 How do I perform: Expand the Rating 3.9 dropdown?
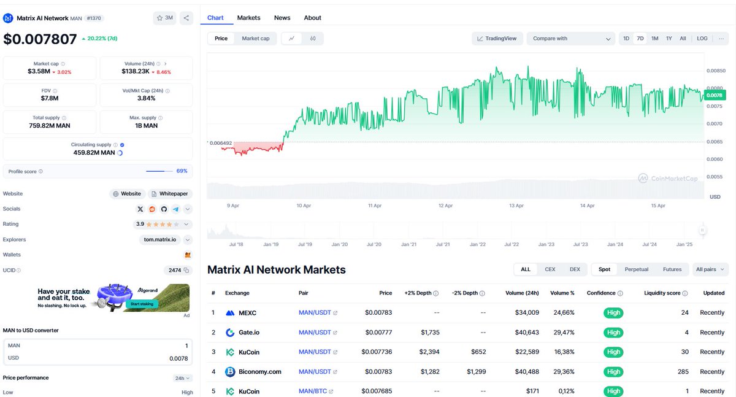(x=164, y=225)
